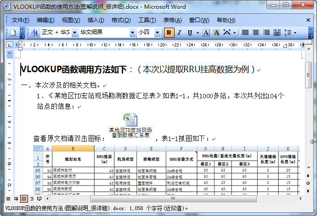The height and width of the screenshot is (216, 317).
Task: Expand Standard toolbar options chevron
Action: click(x=22, y=33)
